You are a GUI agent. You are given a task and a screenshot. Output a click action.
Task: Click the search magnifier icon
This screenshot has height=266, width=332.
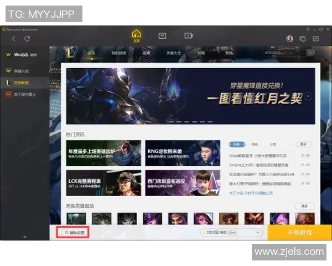310,53
